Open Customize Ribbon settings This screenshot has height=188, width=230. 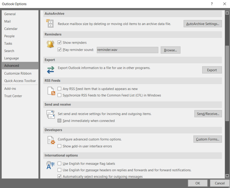click(20, 73)
